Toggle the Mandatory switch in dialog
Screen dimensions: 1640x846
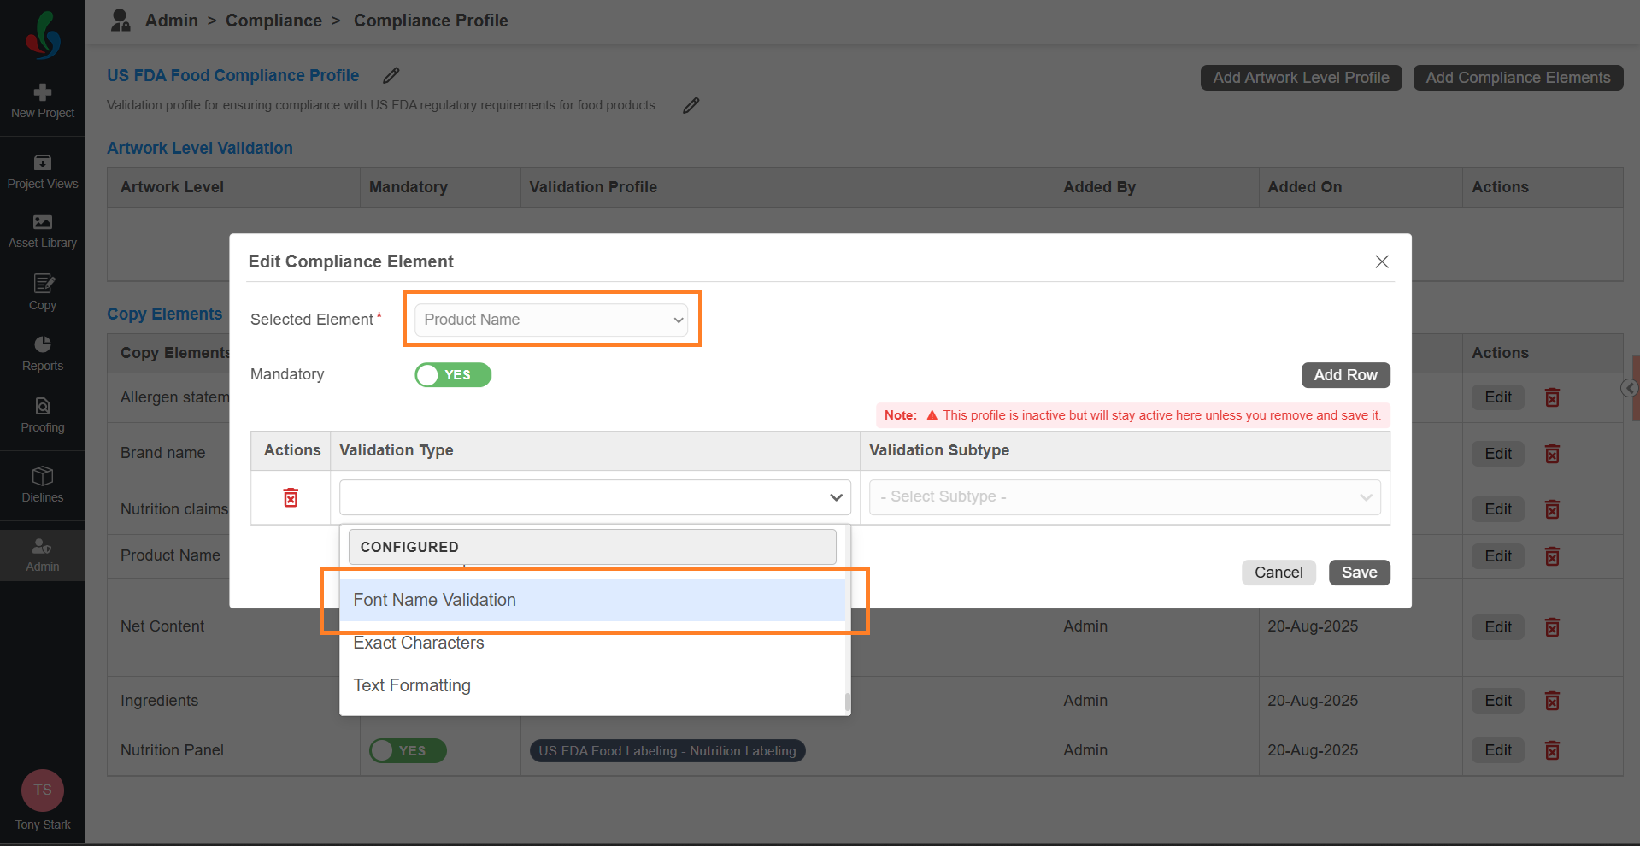point(453,375)
